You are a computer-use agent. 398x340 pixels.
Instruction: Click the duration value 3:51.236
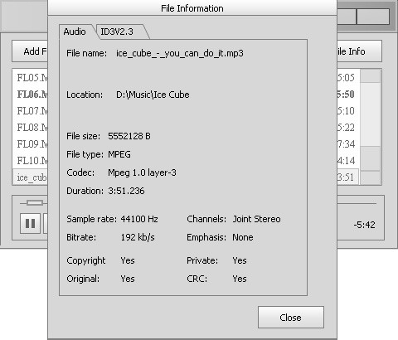coord(126,191)
